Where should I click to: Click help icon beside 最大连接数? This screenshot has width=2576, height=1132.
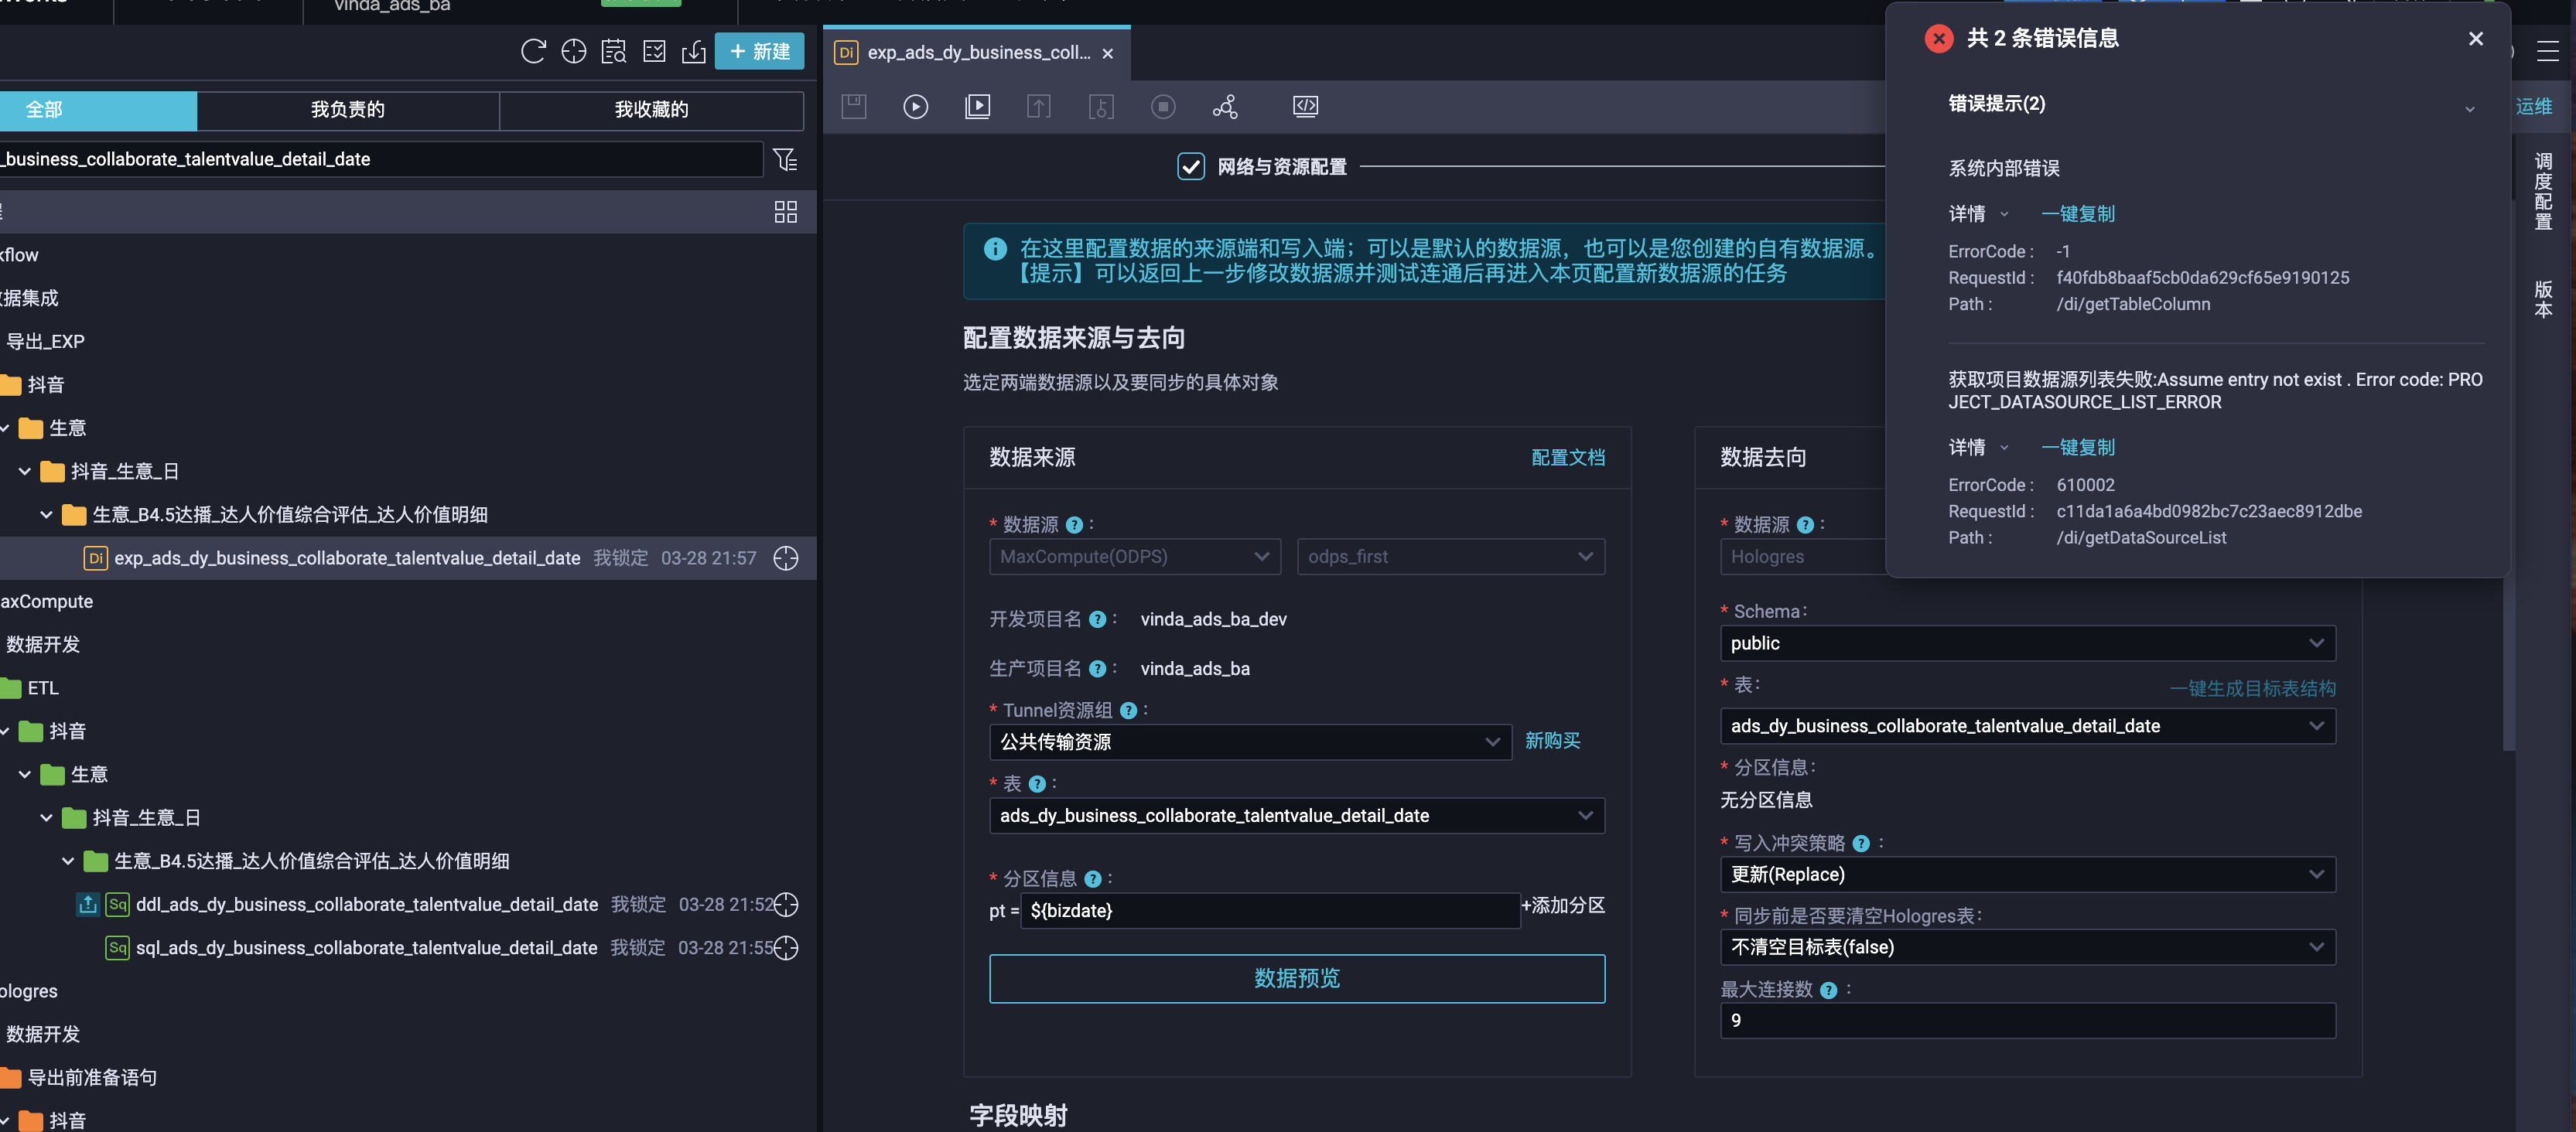1829,991
